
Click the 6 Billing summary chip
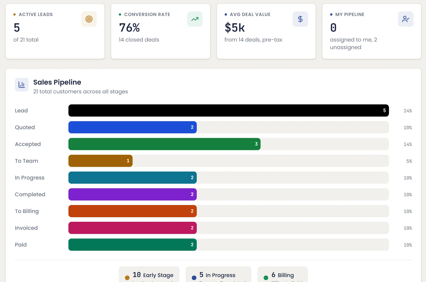pos(282,274)
